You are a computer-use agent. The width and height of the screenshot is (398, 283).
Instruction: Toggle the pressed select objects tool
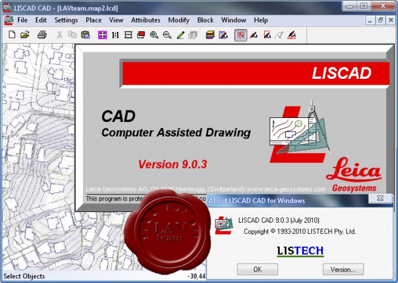pos(241,35)
